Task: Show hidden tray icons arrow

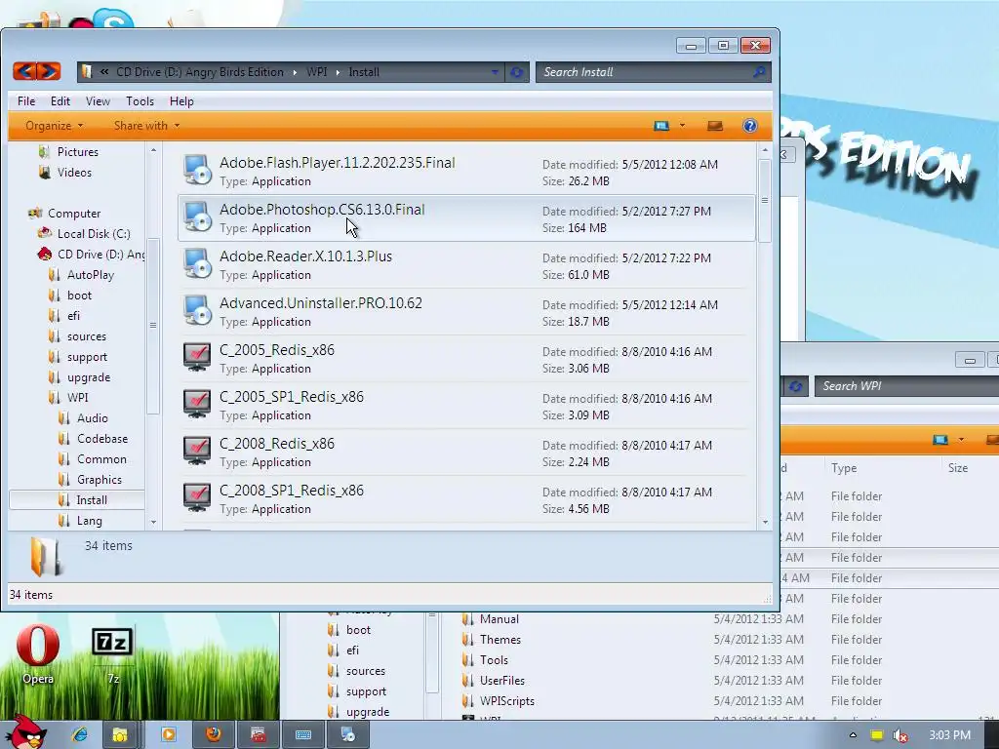Action: point(853,735)
